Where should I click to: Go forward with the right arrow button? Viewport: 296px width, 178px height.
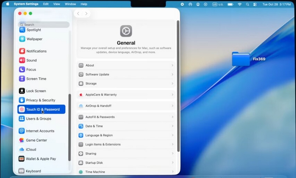pyautogui.click(x=86, y=14)
